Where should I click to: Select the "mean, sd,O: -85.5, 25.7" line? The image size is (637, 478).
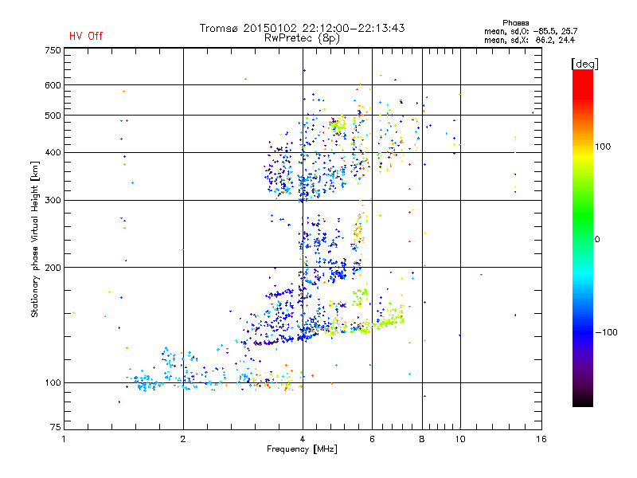tap(530, 31)
